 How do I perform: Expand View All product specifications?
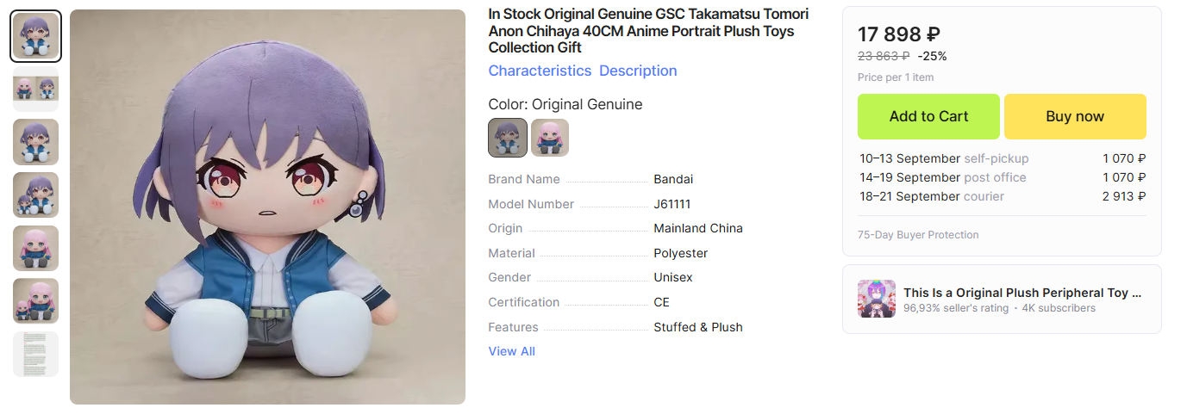pos(511,351)
